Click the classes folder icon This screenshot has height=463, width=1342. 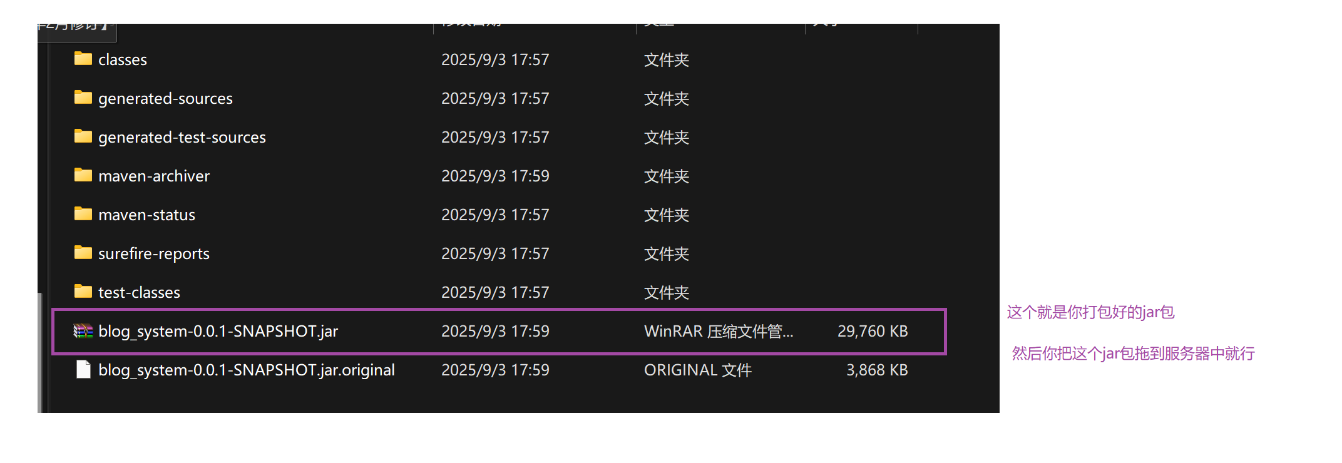pos(83,59)
